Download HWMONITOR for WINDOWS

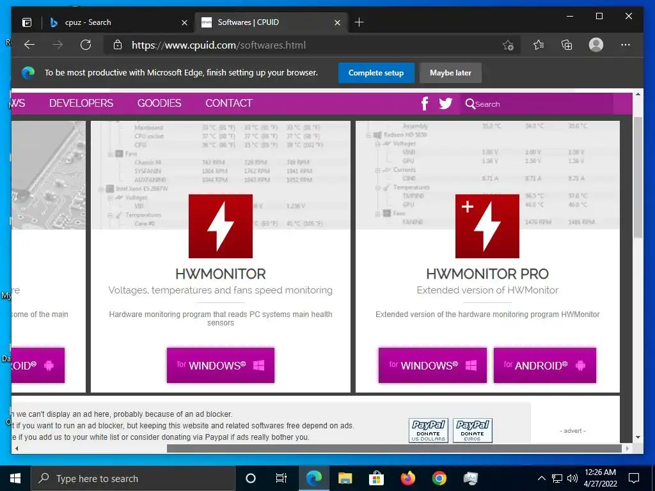point(221,365)
